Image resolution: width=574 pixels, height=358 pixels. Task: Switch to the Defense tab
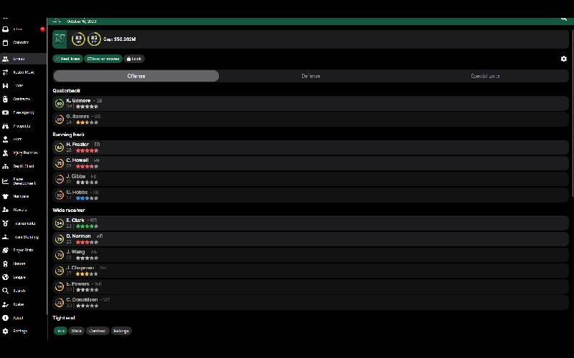click(x=310, y=76)
